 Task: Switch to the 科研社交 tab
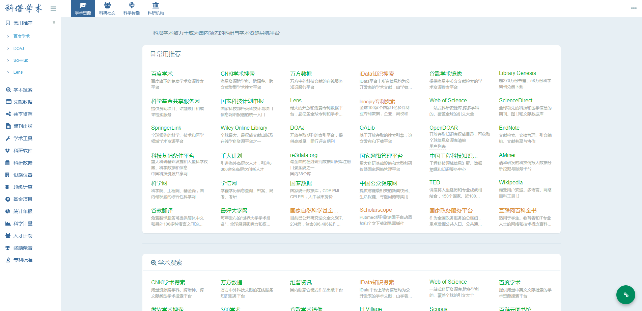[107, 8]
